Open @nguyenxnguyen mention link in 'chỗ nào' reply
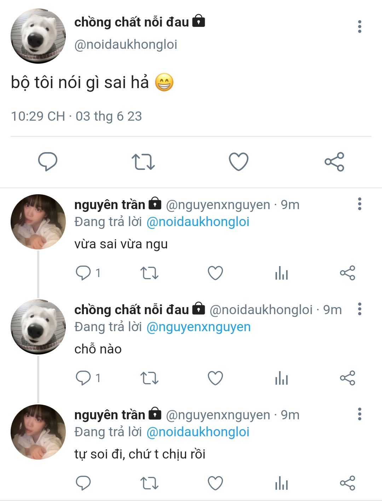Screen dimensions: 382x501 tap(198, 327)
